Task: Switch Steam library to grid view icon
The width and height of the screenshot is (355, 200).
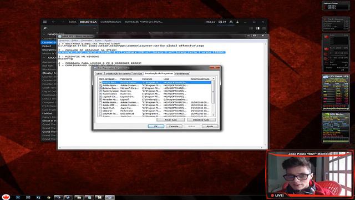Action: coord(264,28)
